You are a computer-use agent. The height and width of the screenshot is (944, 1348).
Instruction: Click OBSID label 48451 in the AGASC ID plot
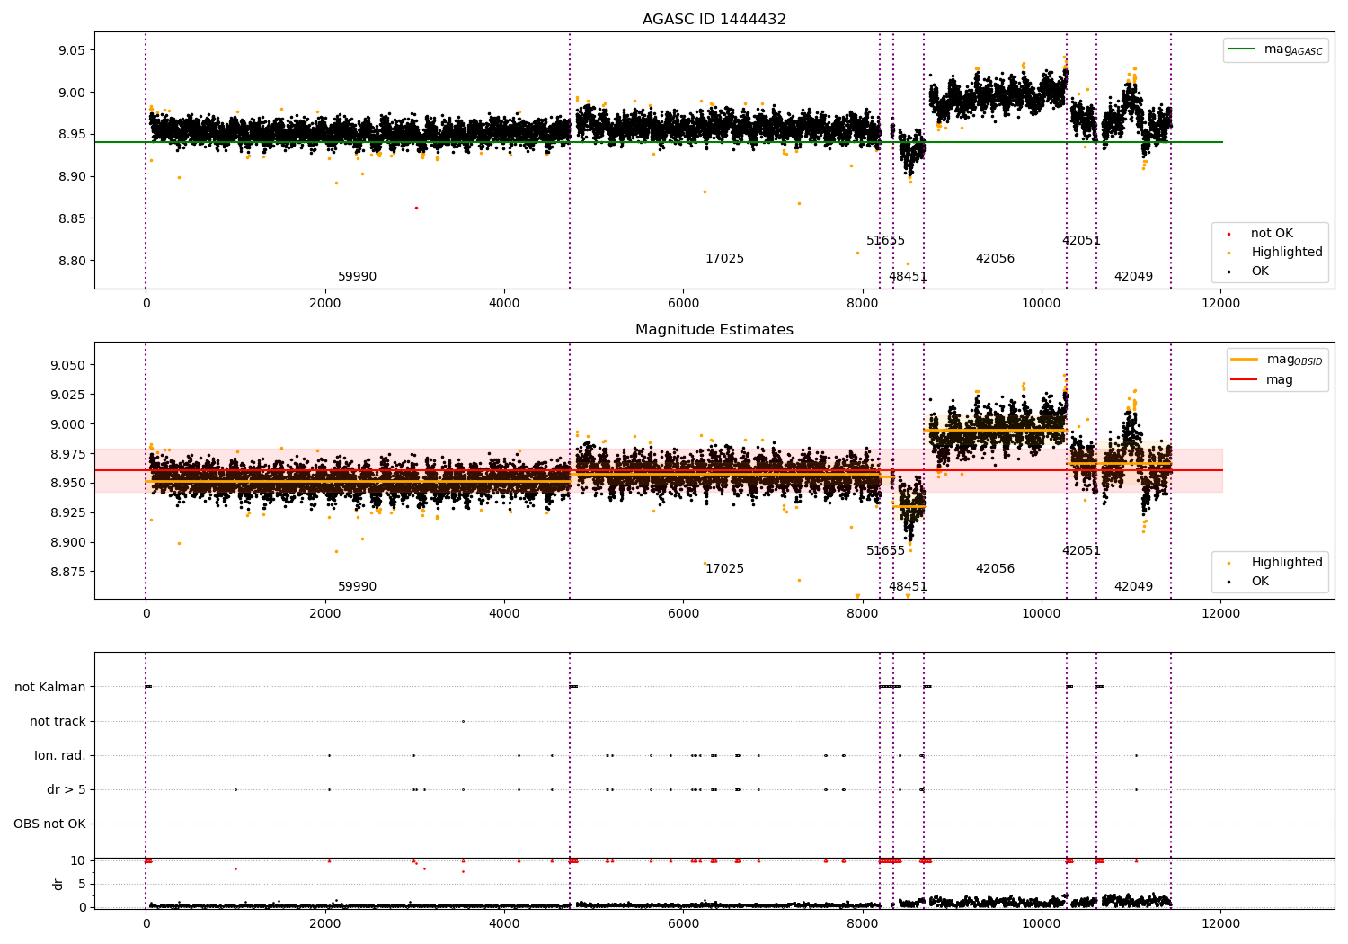coord(908,277)
